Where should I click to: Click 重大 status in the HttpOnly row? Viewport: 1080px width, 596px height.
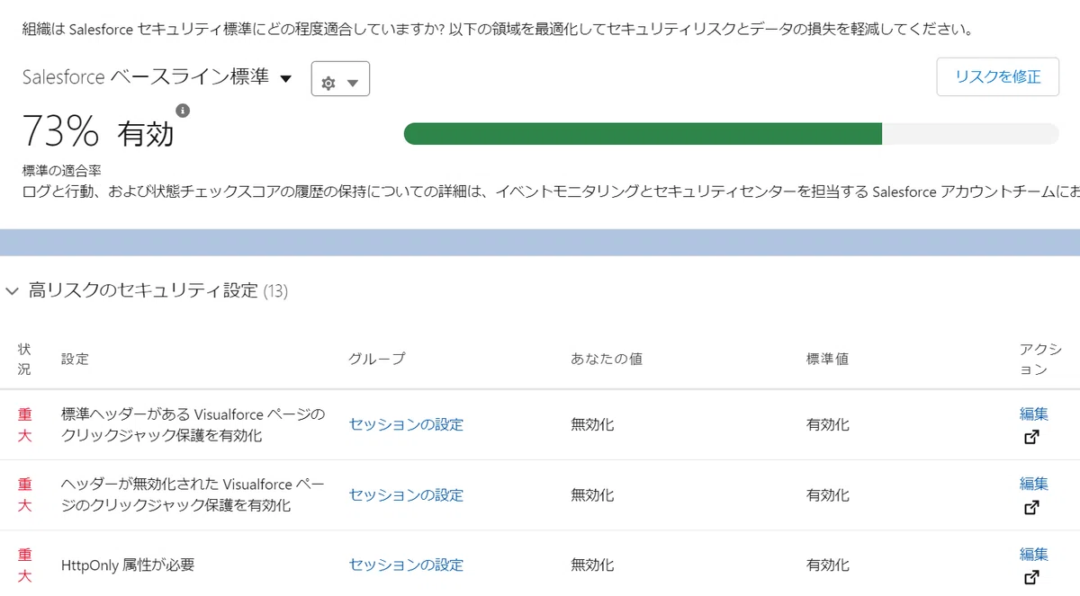[x=24, y=565]
